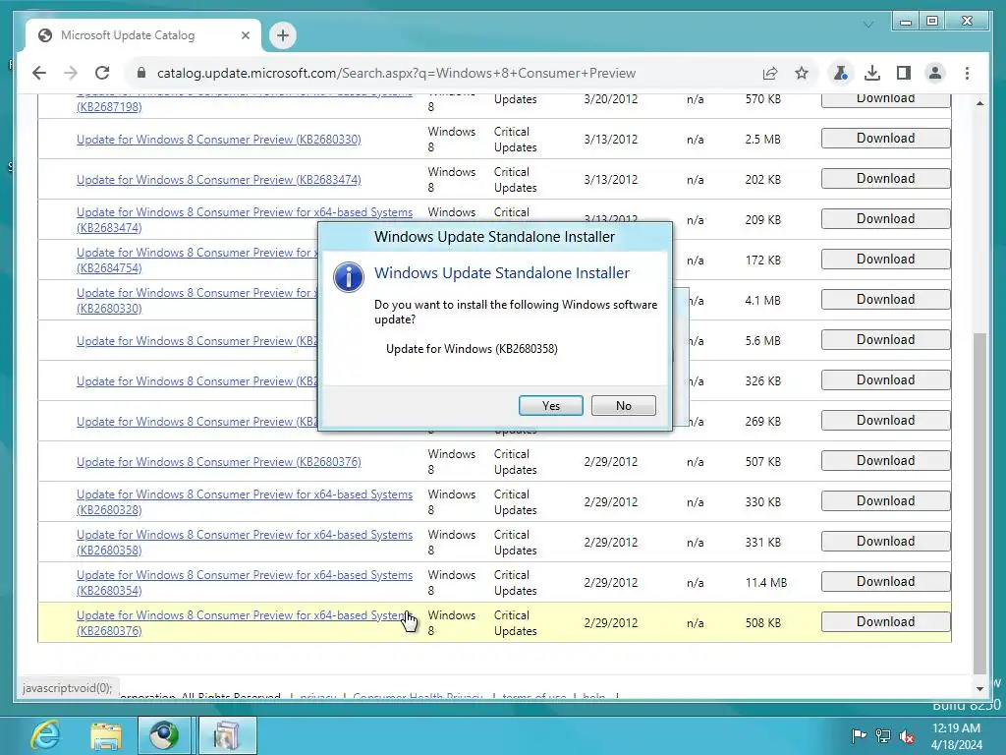Viewport: 1006px width, 755px height.
Task: Toggle the side panel icon
Action: 904,73
